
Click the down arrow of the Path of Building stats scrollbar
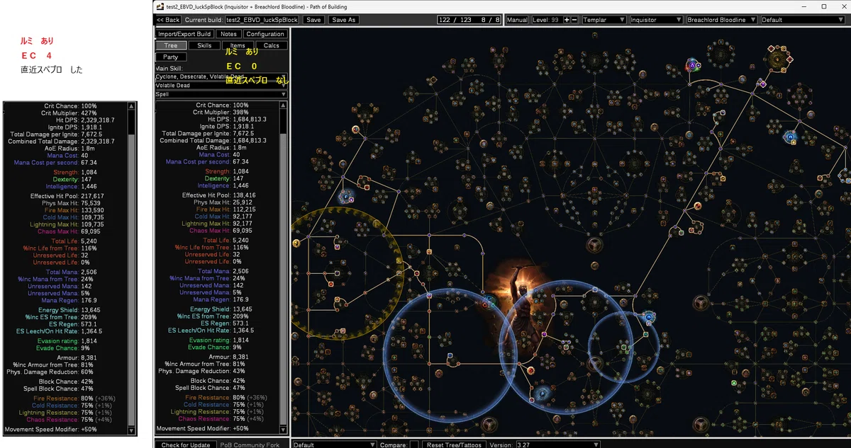click(284, 431)
